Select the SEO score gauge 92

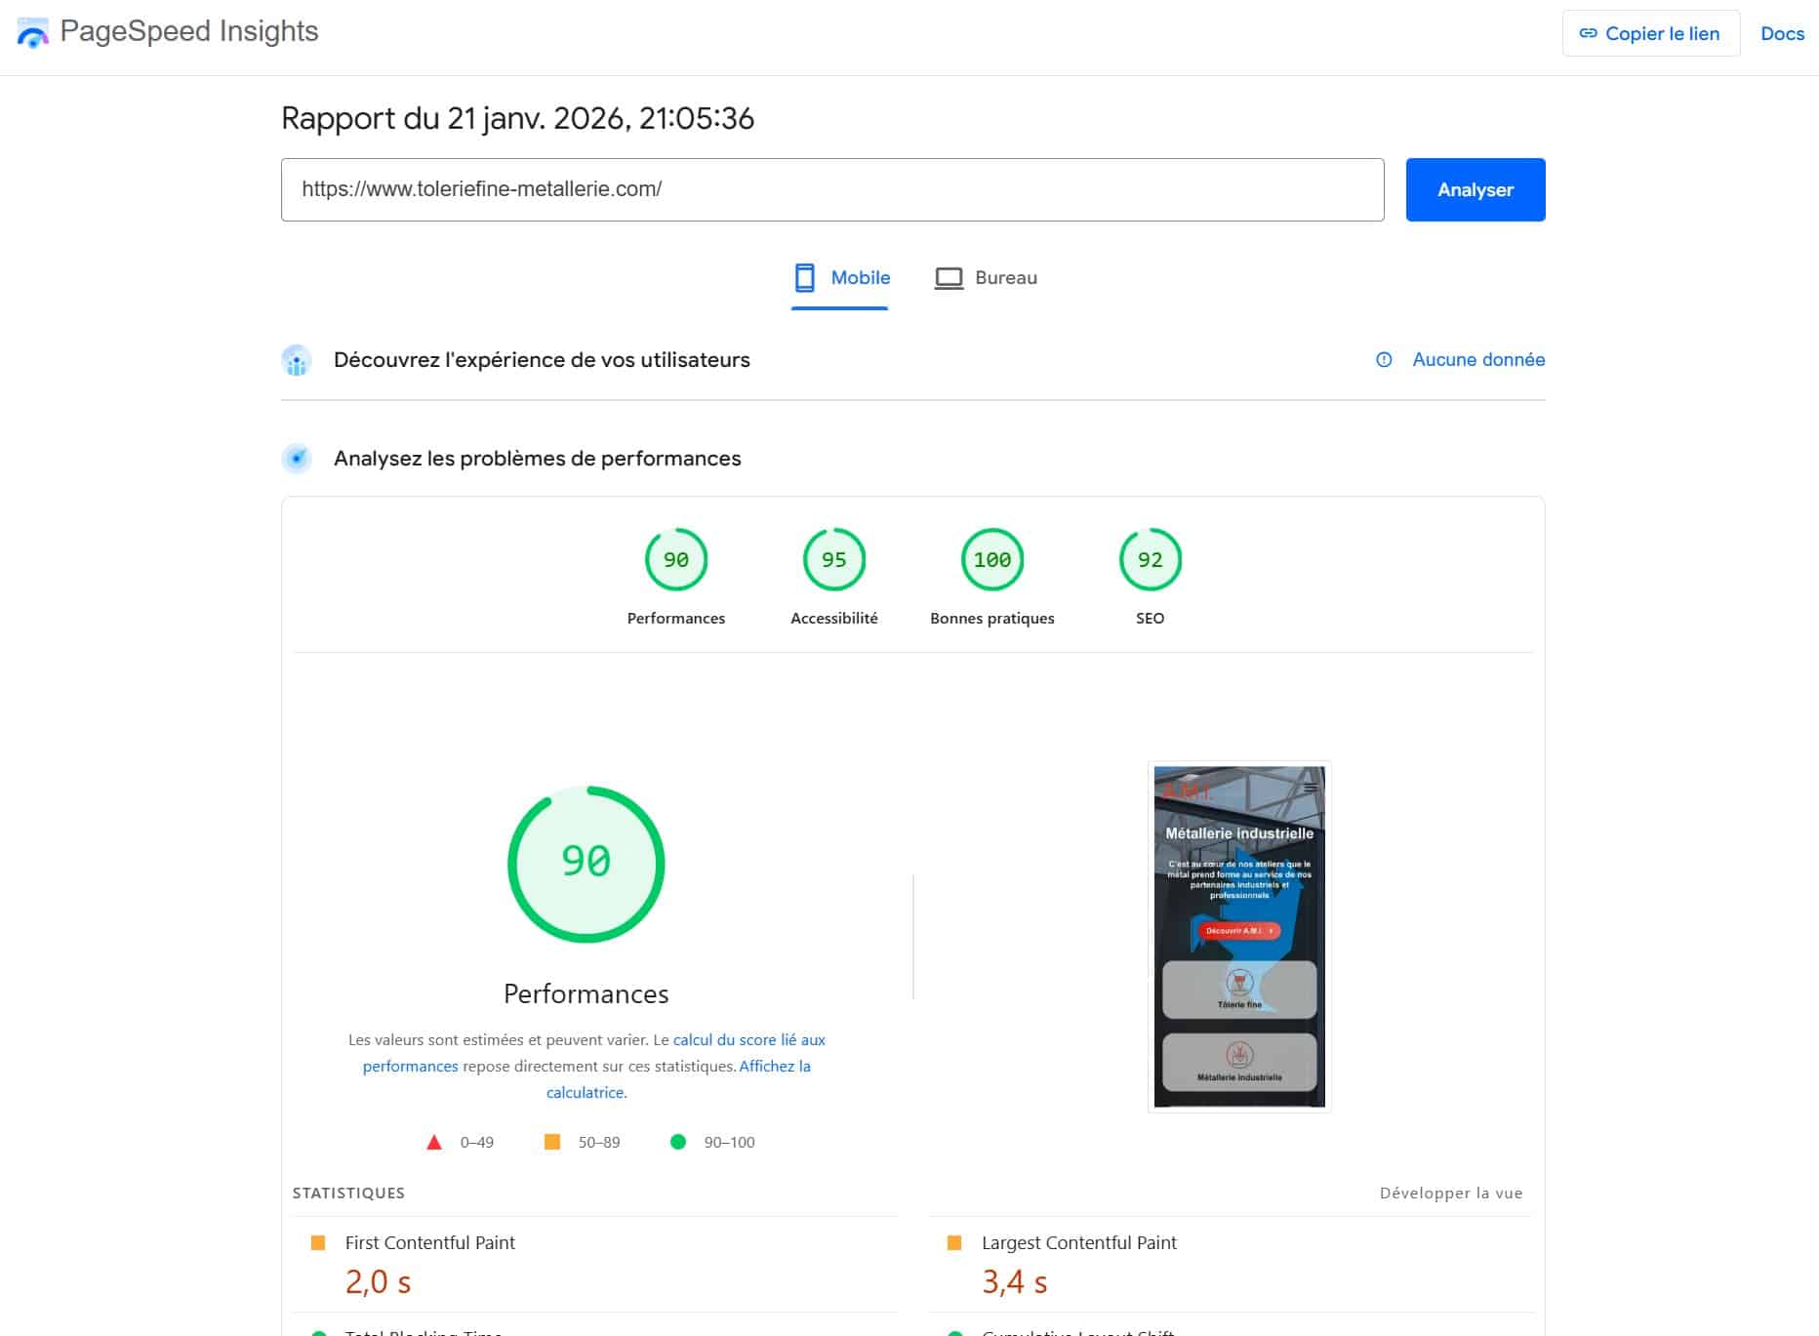[1150, 560]
